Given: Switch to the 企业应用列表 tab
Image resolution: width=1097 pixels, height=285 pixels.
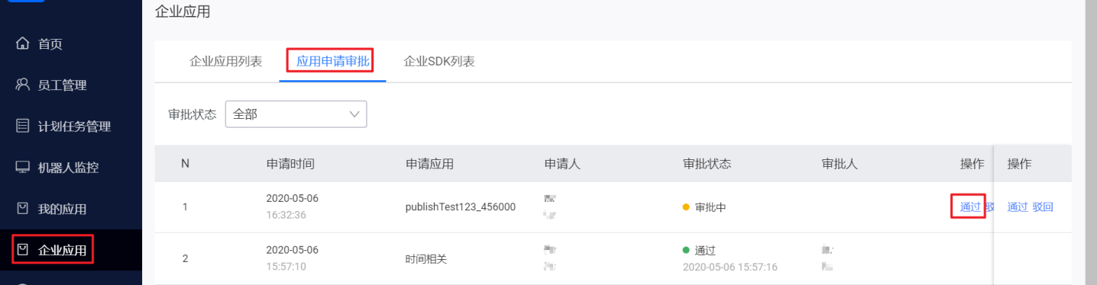Looking at the screenshot, I should (226, 62).
